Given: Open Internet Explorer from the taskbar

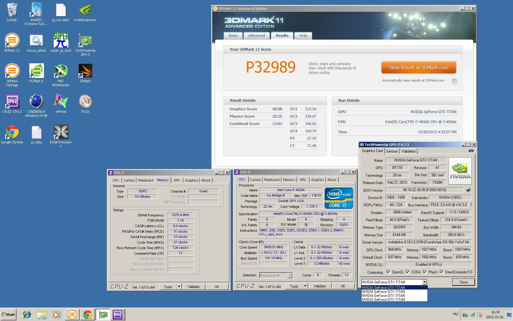Looking at the screenshot, I should (27, 314).
